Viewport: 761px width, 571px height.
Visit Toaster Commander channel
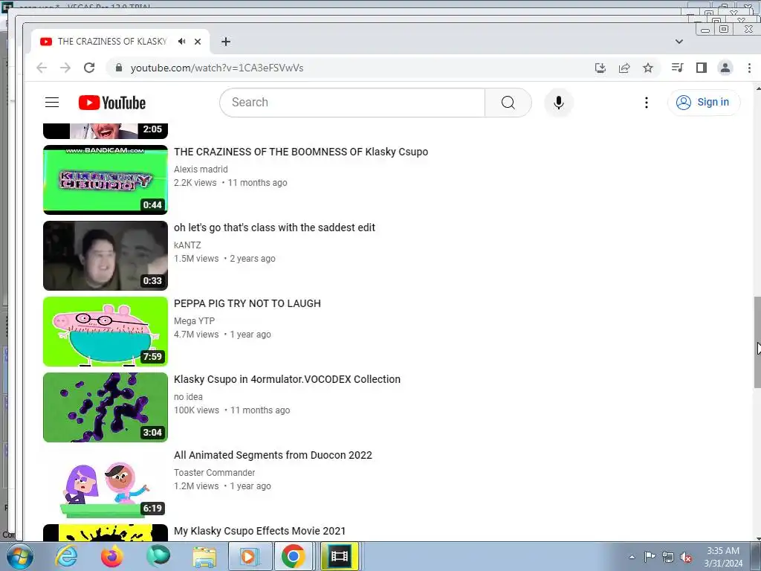pos(215,472)
